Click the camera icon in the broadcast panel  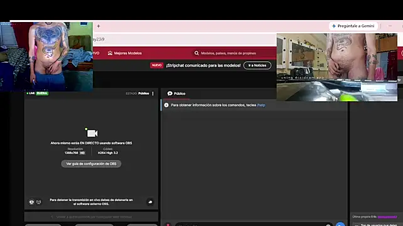coord(92,133)
